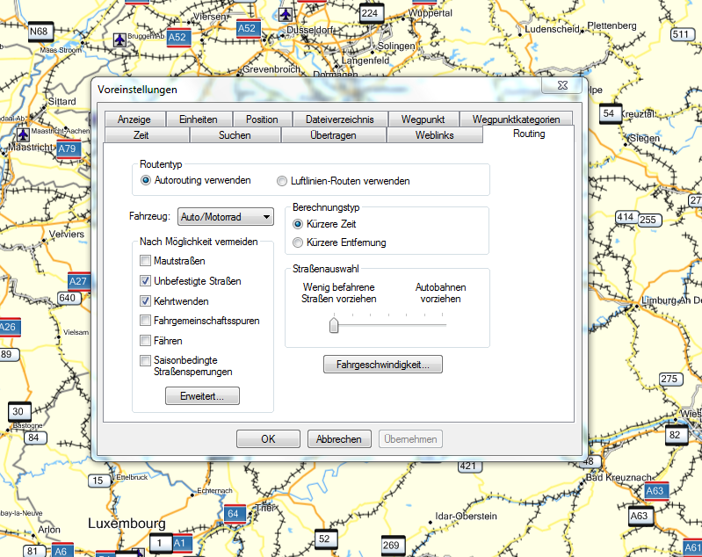Click the 224 road shield near Wuppertal
This screenshot has width=702, height=557.
click(x=372, y=14)
